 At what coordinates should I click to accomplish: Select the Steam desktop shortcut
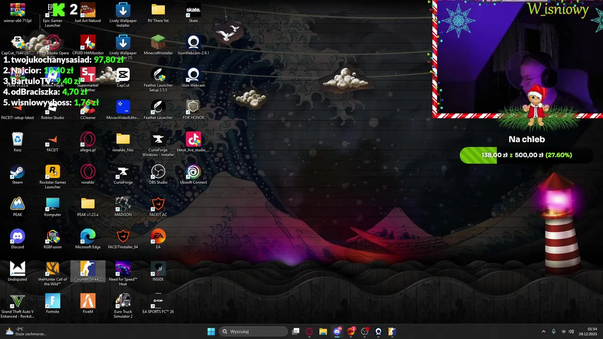click(17, 175)
